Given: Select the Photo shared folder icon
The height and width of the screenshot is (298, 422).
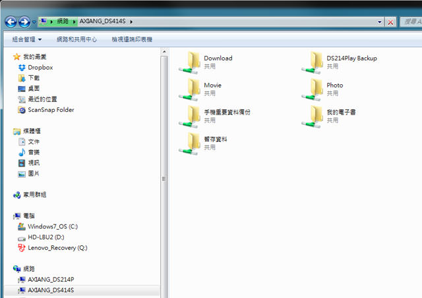Looking at the screenshot, I should pos(313,89).
